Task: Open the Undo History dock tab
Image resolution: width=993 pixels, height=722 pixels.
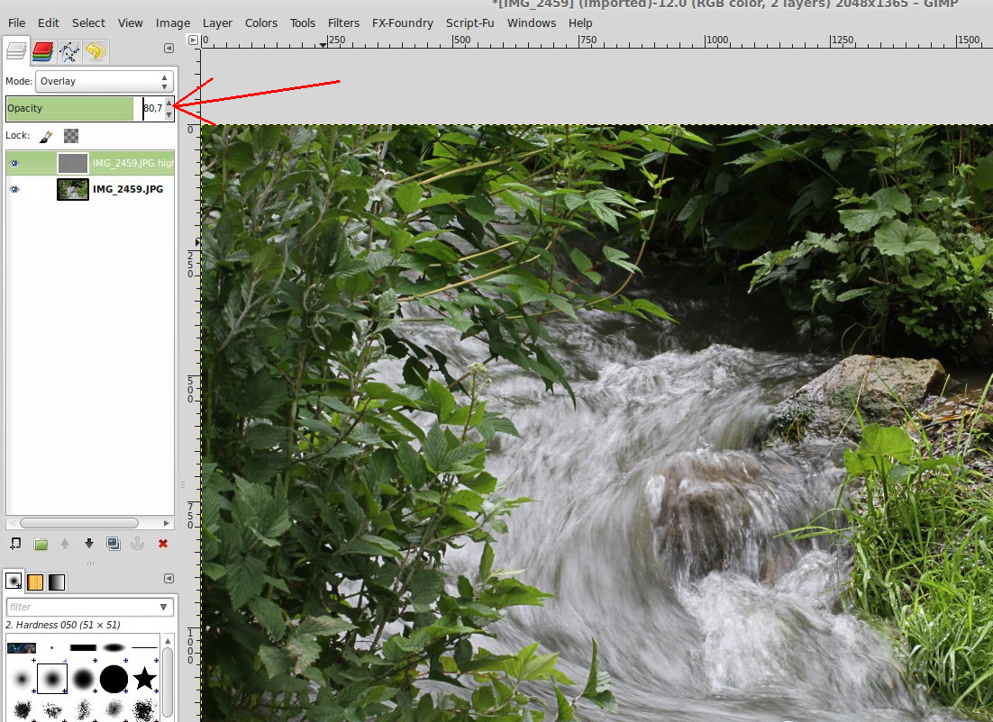Action: [96, 51]
